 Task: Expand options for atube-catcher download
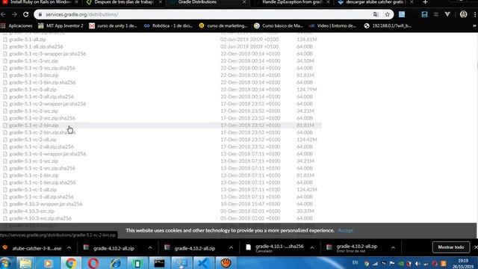pyautogui.click(x=69, y=248)
